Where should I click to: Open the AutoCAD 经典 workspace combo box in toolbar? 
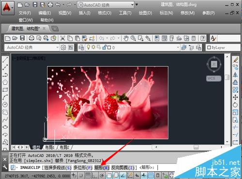[x=31, y=47]
